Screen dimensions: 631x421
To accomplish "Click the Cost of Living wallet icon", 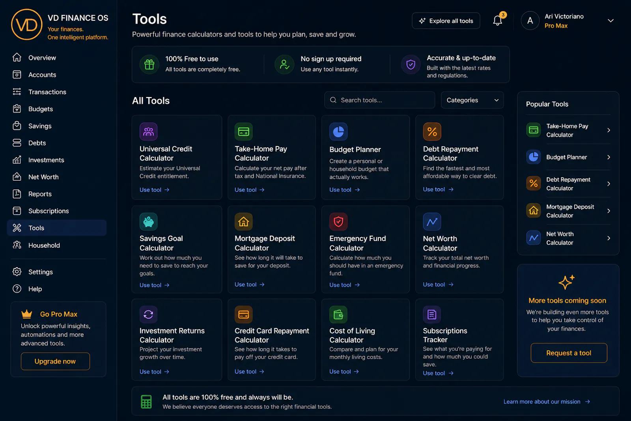I will tap(338, 314).
